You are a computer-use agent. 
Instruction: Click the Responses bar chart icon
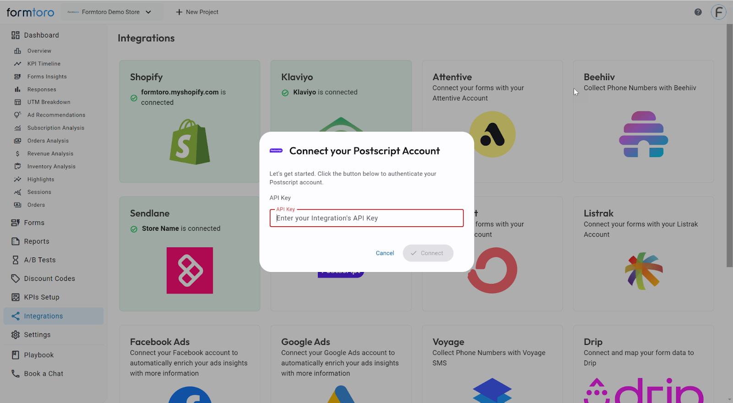(x=17, y=89)
